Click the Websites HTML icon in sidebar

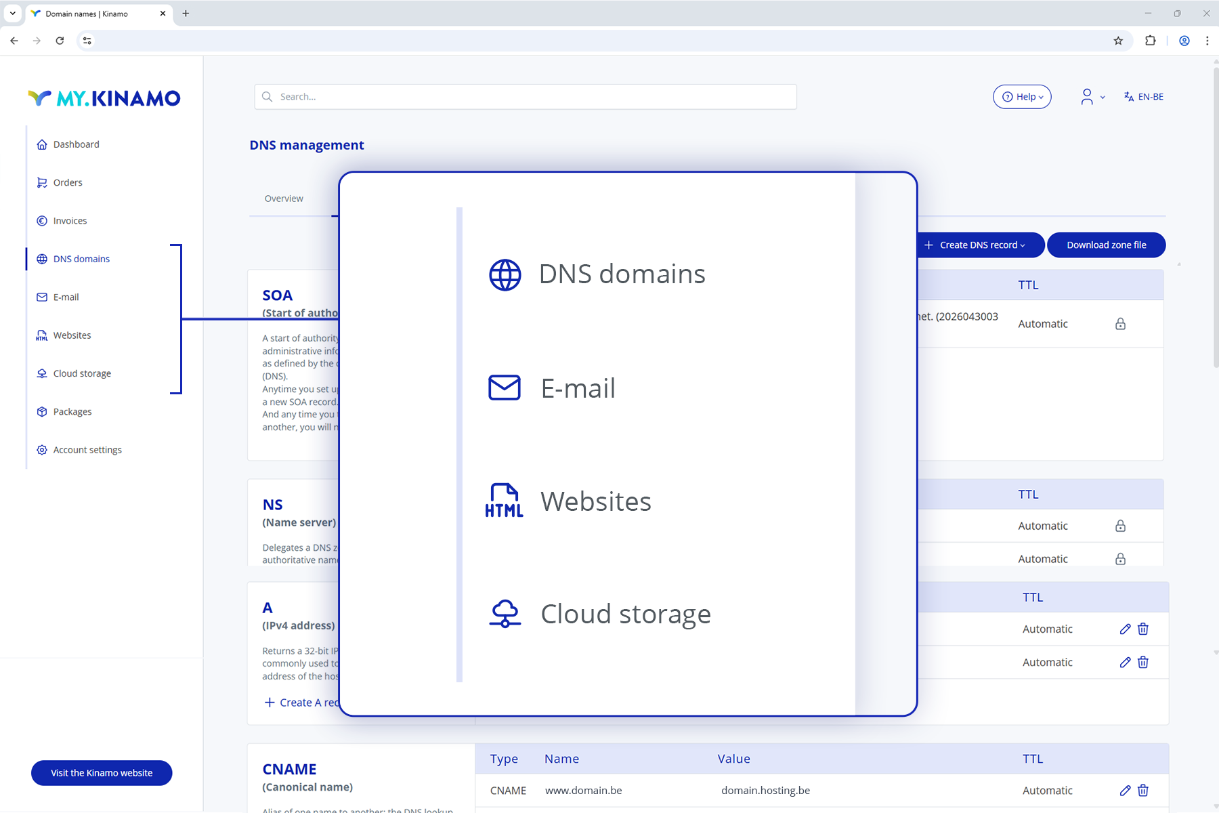coord(42,335)
